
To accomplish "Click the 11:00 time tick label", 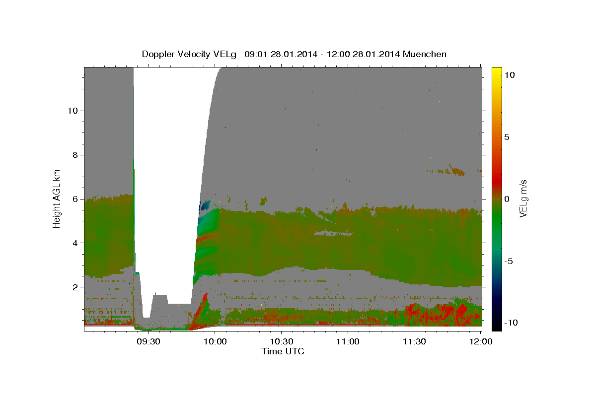I will (348, 341).
